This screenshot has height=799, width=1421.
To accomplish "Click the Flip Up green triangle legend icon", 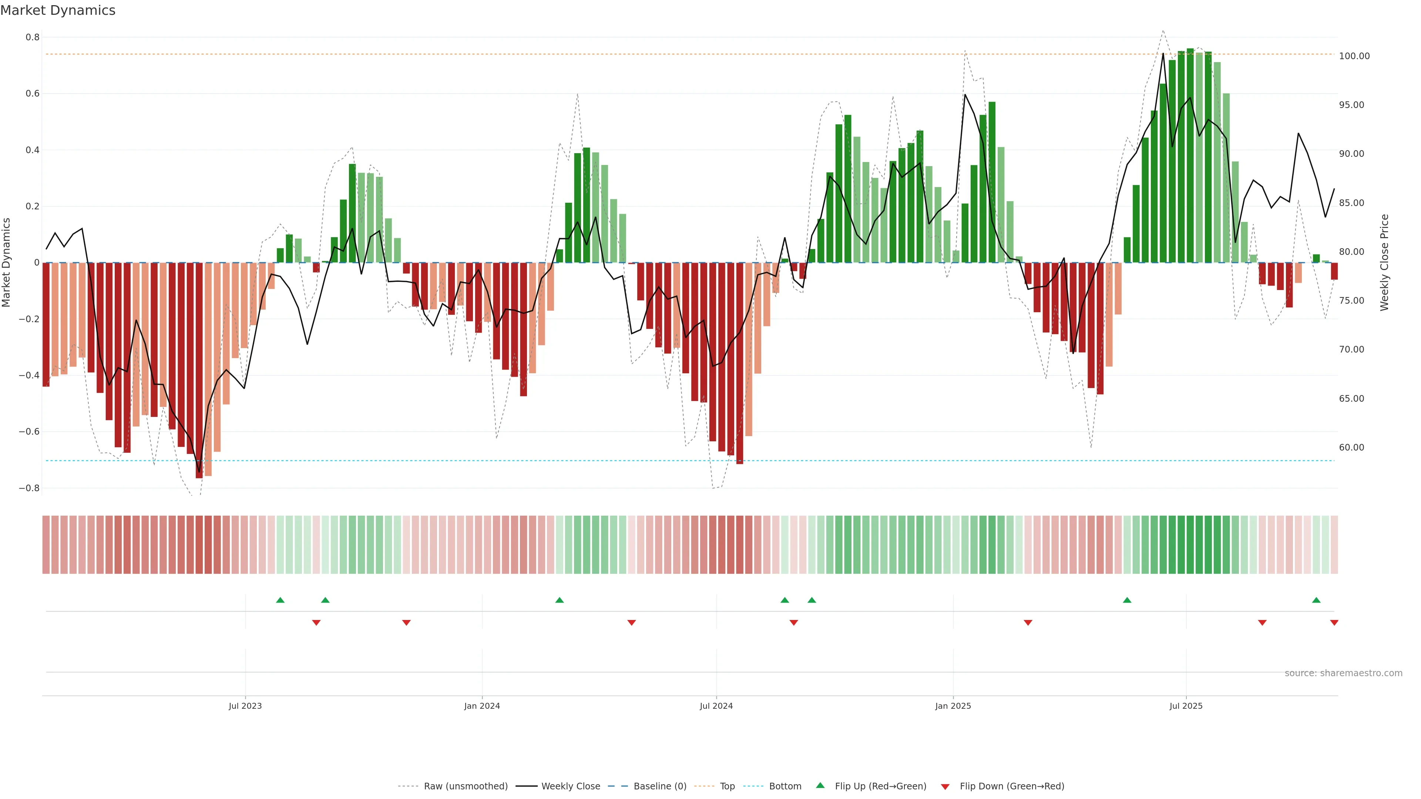I will (x=820, y=785).
